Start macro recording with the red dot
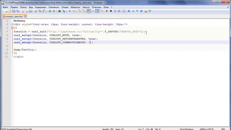The width and height of the screenshot is (231, 130). pyautogui.click(x=107, y=11)
